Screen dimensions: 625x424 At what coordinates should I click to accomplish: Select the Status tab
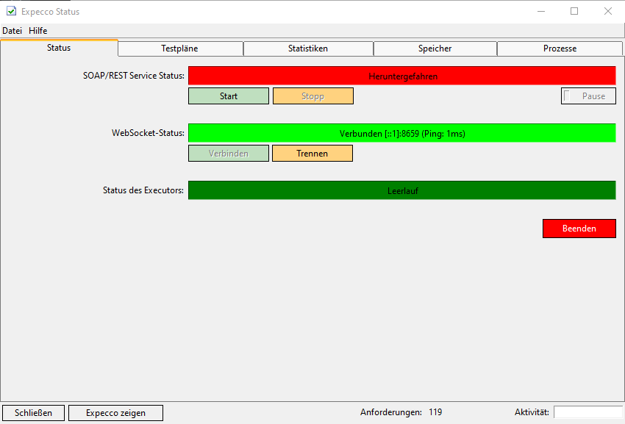coord(59,48)
